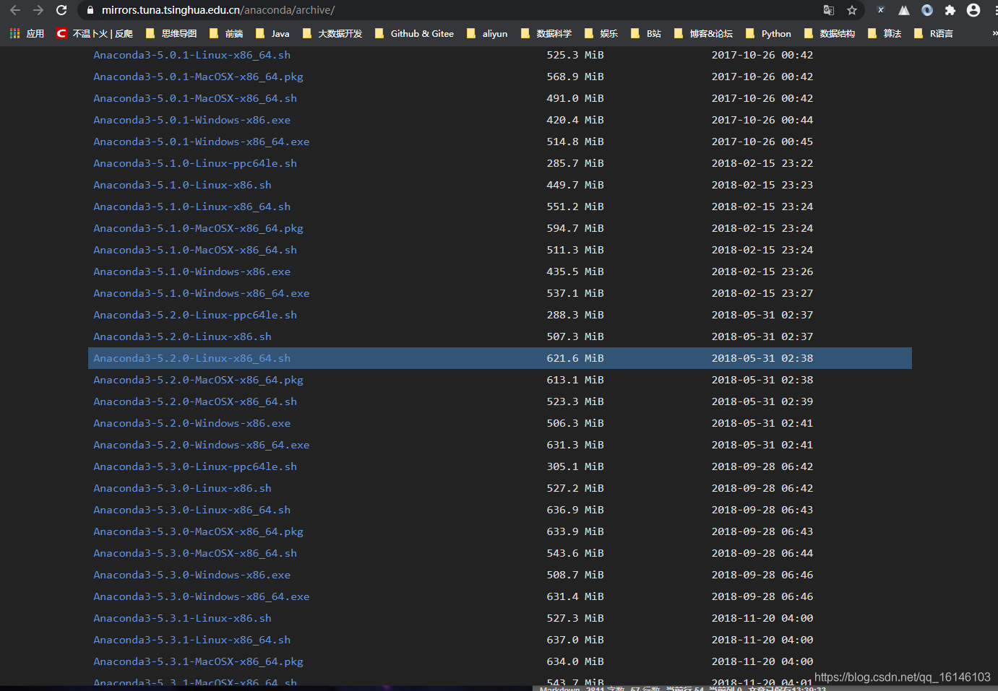This screenshot has height=691, width=998.
Task: Open the 娱乐 bookmark folder
Action: click(x=601, y=33)
